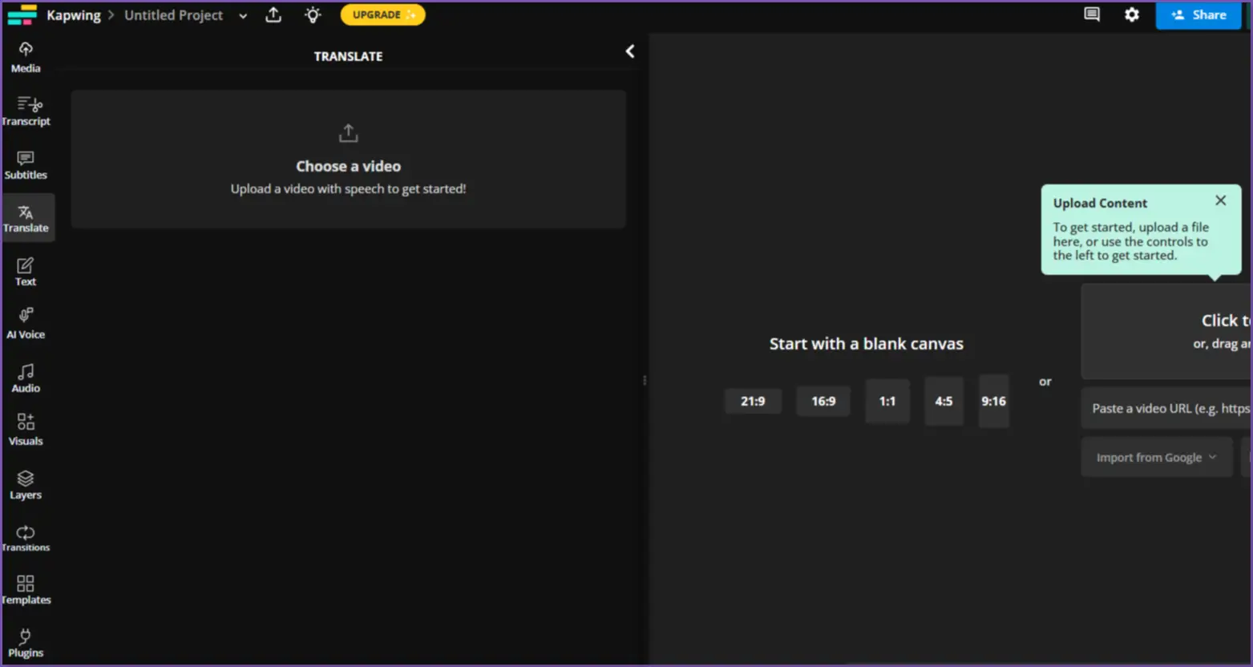Open the Media panel
This screenshot has width=1253, height=667.
coord(25,56)
